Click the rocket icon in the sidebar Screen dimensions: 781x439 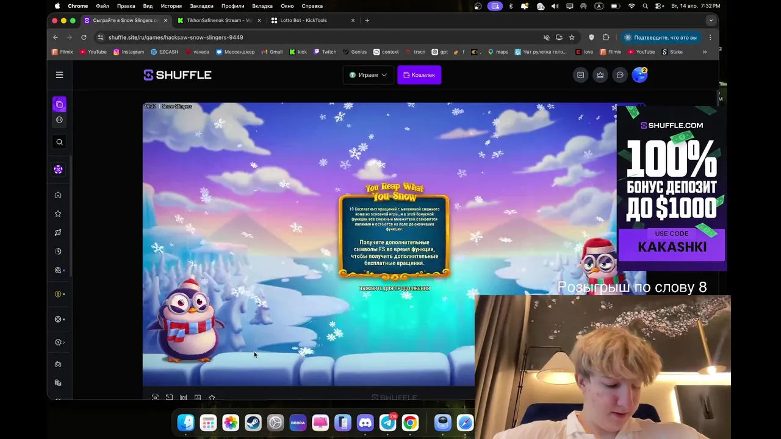[58, 232]
